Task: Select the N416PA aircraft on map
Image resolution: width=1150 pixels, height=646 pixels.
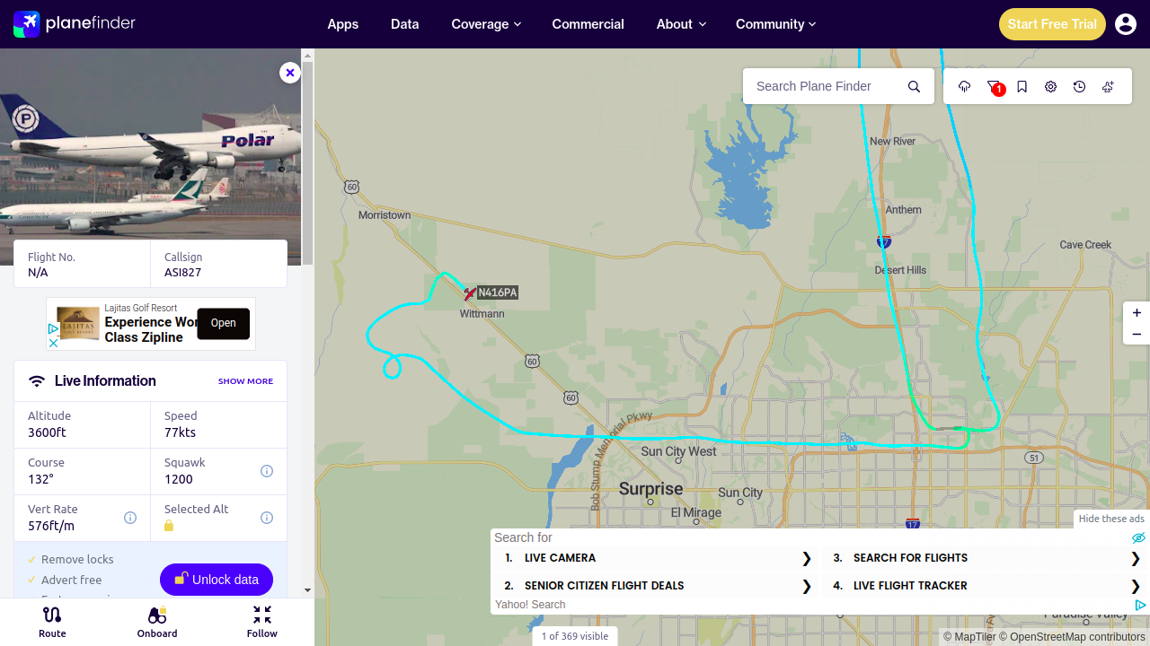Action: coord(469,293)
